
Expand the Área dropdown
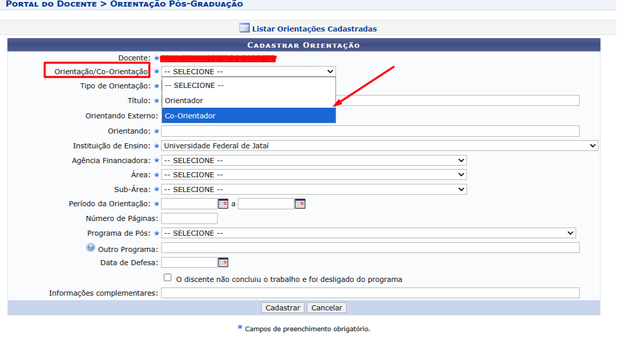pos(314,175)
